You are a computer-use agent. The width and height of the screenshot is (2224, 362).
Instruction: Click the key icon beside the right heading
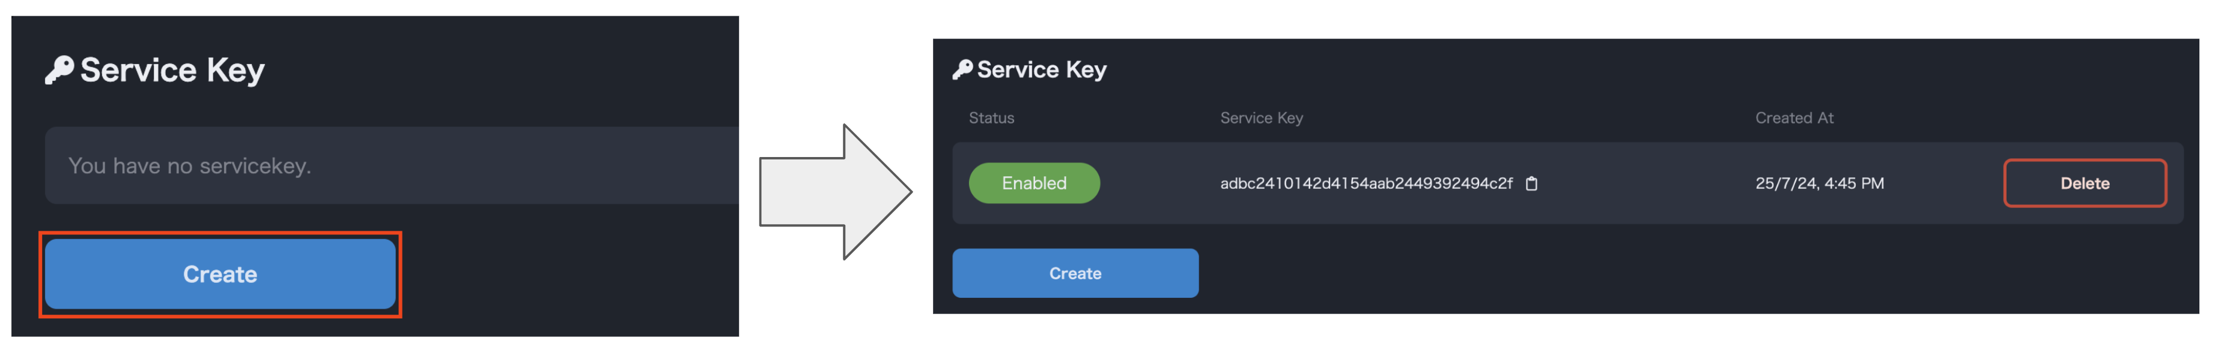click(962, 70)
